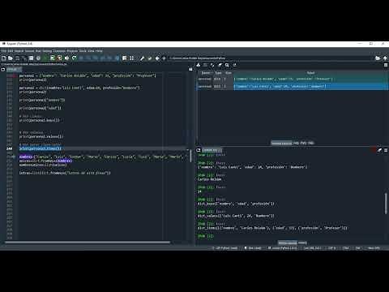The height and width of the screenshot is (292, 389).
Task: Click the editor horizontal scrollbar
Action: pos(88,243)
